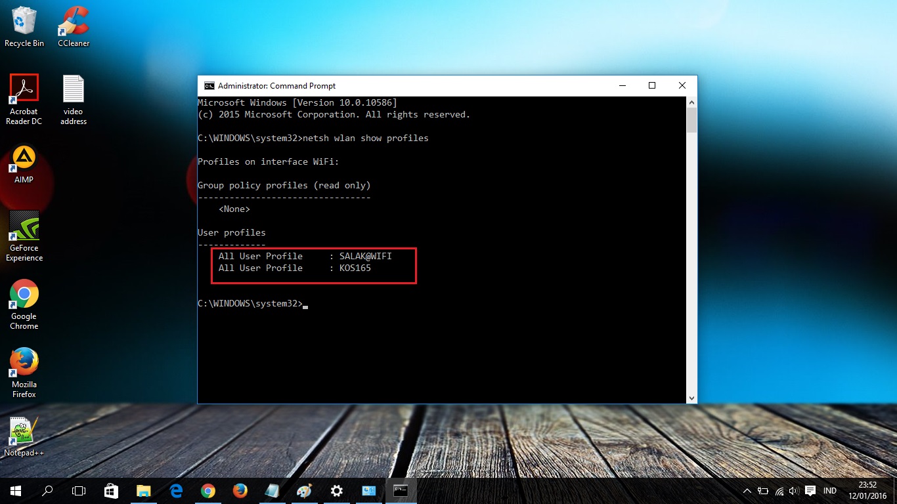
Task: Select the Command Prompt taskbar button
Action: pos(401,490)
